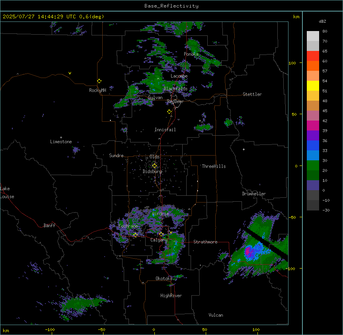
Task: Click the yellow diamond marker below Cochrane
Action: (135, 235)
